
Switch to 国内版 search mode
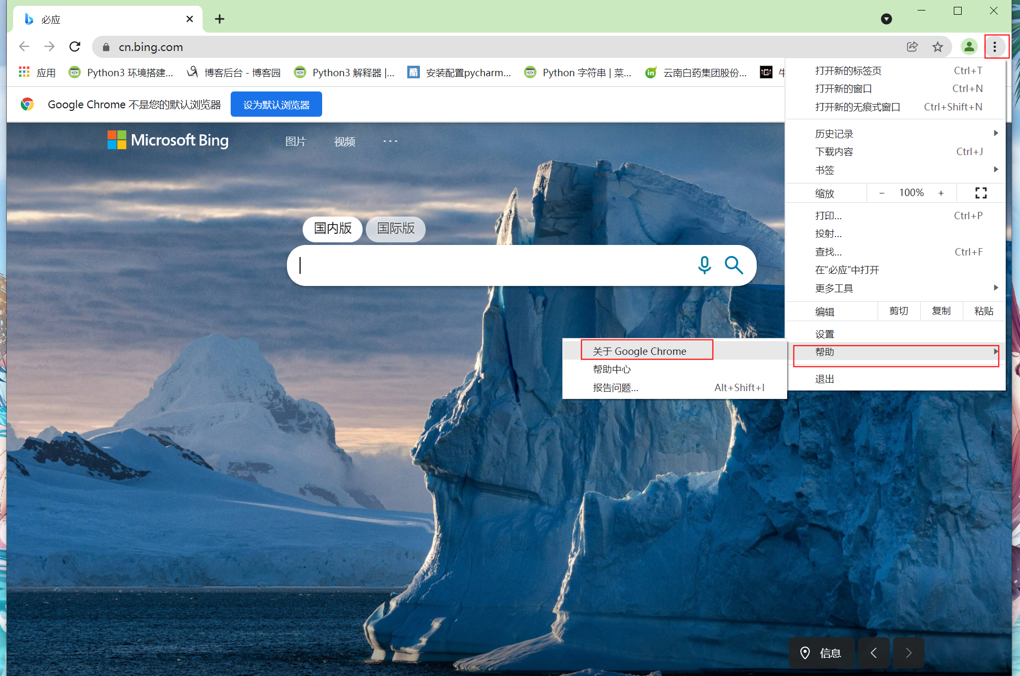pyautogui.click(x=332, y=229)
